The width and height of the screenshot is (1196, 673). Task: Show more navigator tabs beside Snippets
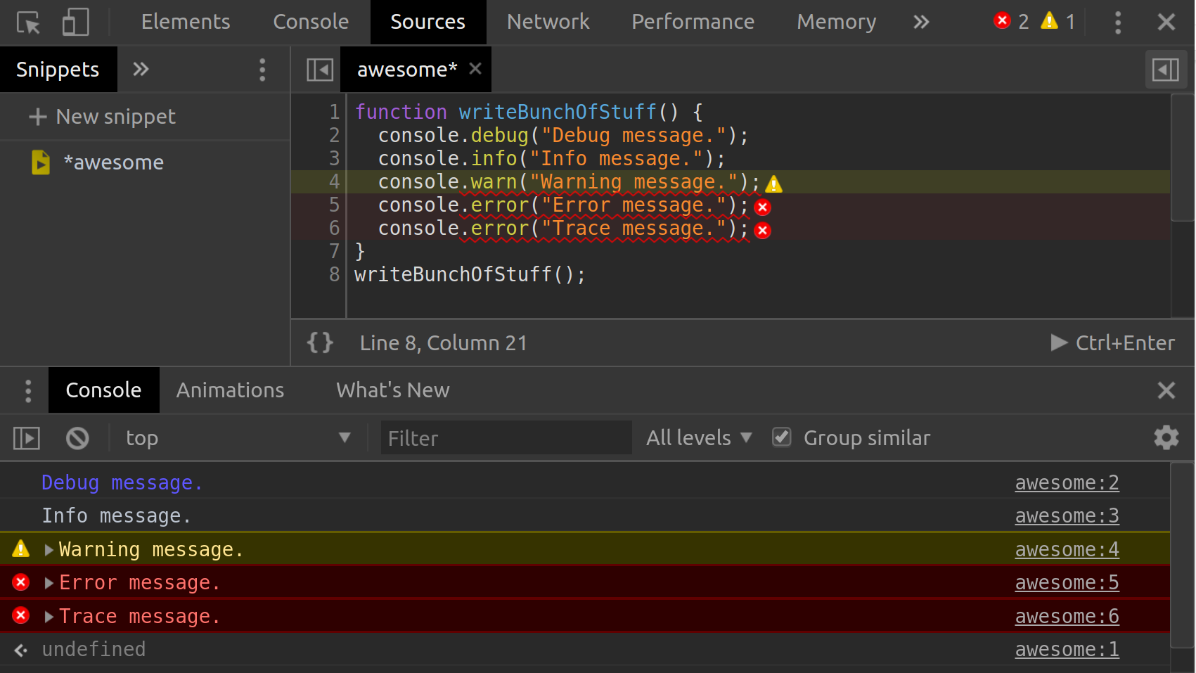tap(141, 69)
